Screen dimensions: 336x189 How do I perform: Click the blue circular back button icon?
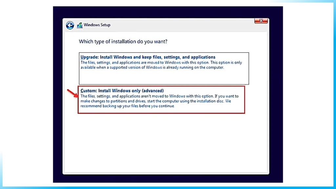coord(70,25)
